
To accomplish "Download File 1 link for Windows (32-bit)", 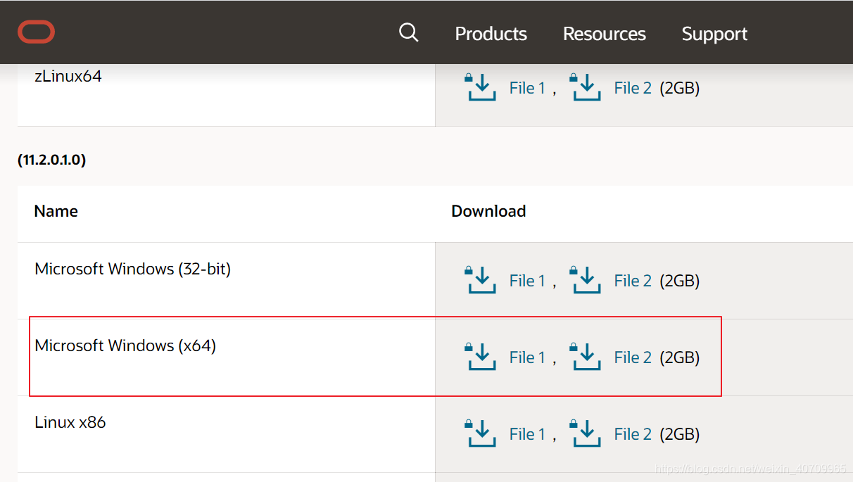I will (x=527, y=281).
